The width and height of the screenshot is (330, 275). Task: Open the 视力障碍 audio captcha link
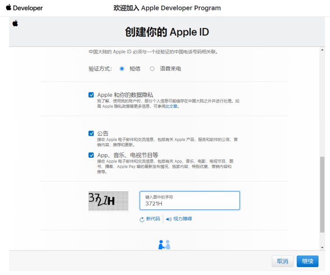[183, 219]
